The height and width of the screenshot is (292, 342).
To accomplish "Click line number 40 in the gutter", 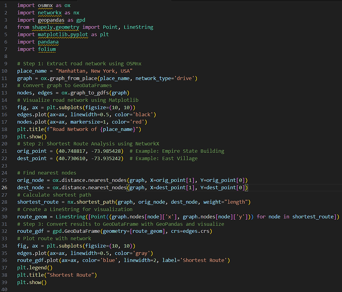I will tap(5, 290).
